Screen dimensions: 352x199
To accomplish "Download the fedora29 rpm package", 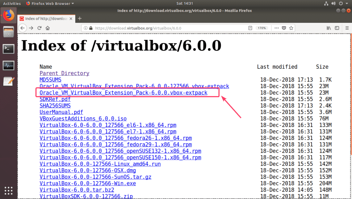I will 115,144.
